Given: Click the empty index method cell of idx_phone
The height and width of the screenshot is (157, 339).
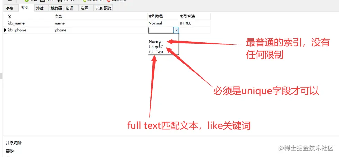Looking at the screenshot, I should [195, 30].
